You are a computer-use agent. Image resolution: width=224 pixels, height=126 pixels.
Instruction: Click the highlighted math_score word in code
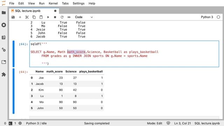[76, 52]
